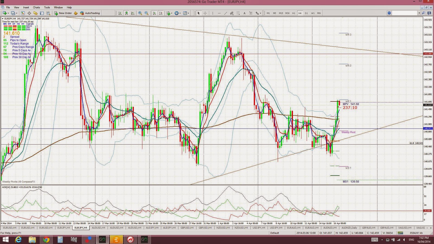
Task: Toggle the AutoTrading button
Action: [x=90, y=13]
